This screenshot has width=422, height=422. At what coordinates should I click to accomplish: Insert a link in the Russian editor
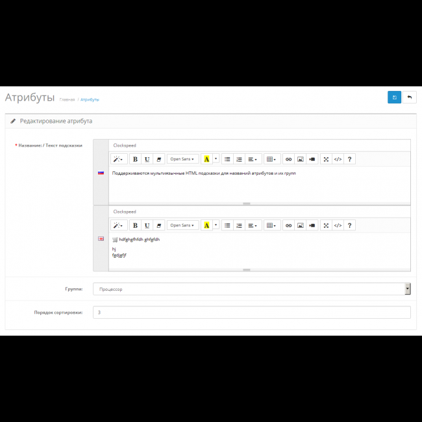pos(289,159)
